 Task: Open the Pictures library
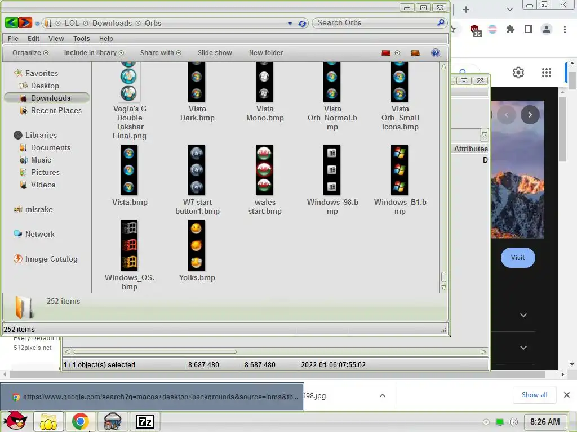click(45, 172)
